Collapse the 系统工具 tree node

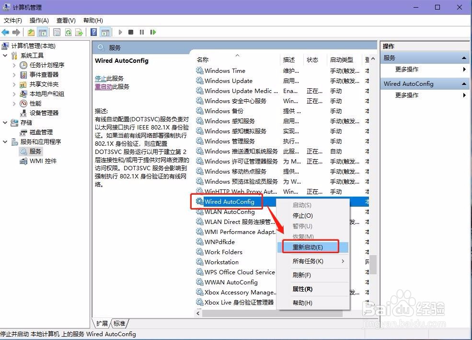coord(5,55)
